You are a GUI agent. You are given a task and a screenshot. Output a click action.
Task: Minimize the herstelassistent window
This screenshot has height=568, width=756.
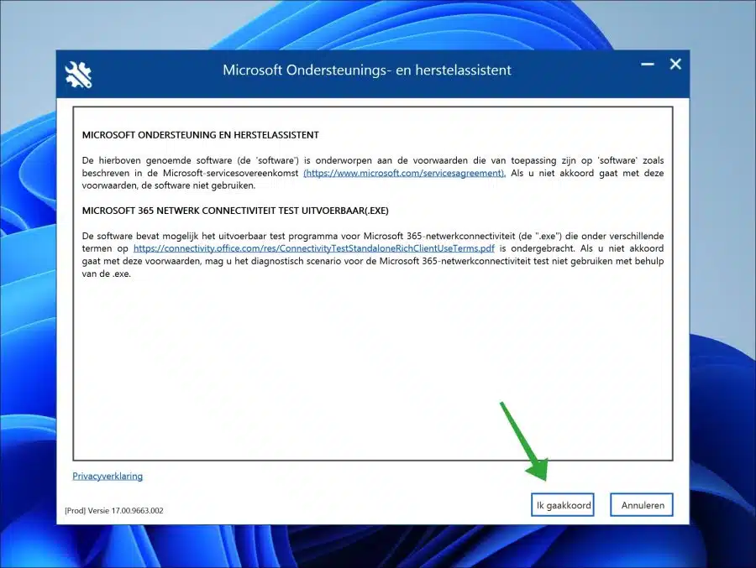(x=648, y=64)
